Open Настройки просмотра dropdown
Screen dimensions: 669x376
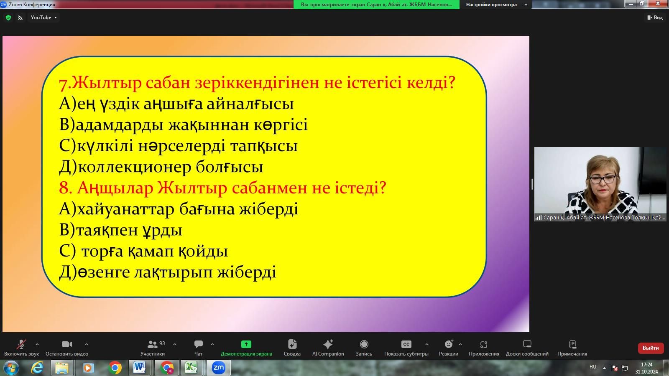pos(496,5)
